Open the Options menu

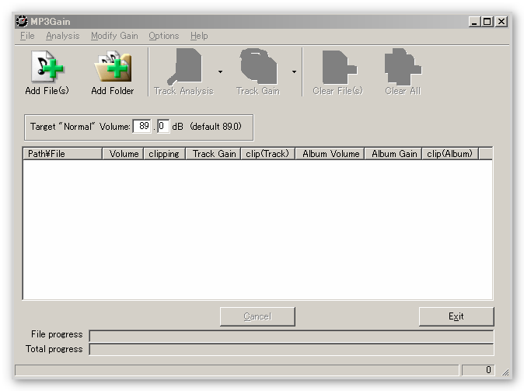pos(164,36)
